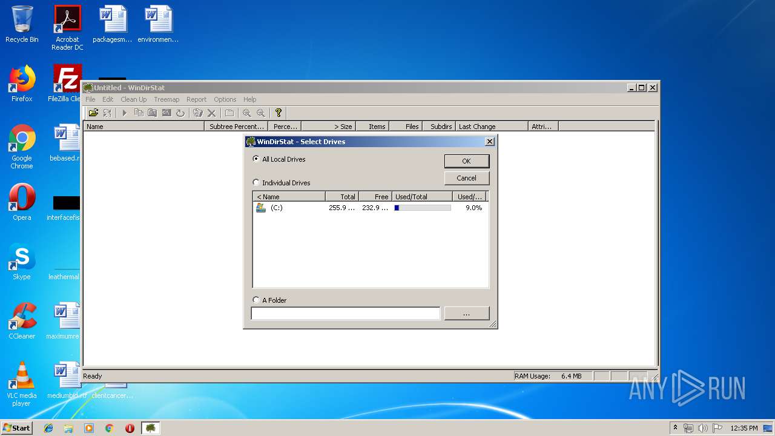
Task: Confirm drive selection with OK
Action: tap(466, 161)
